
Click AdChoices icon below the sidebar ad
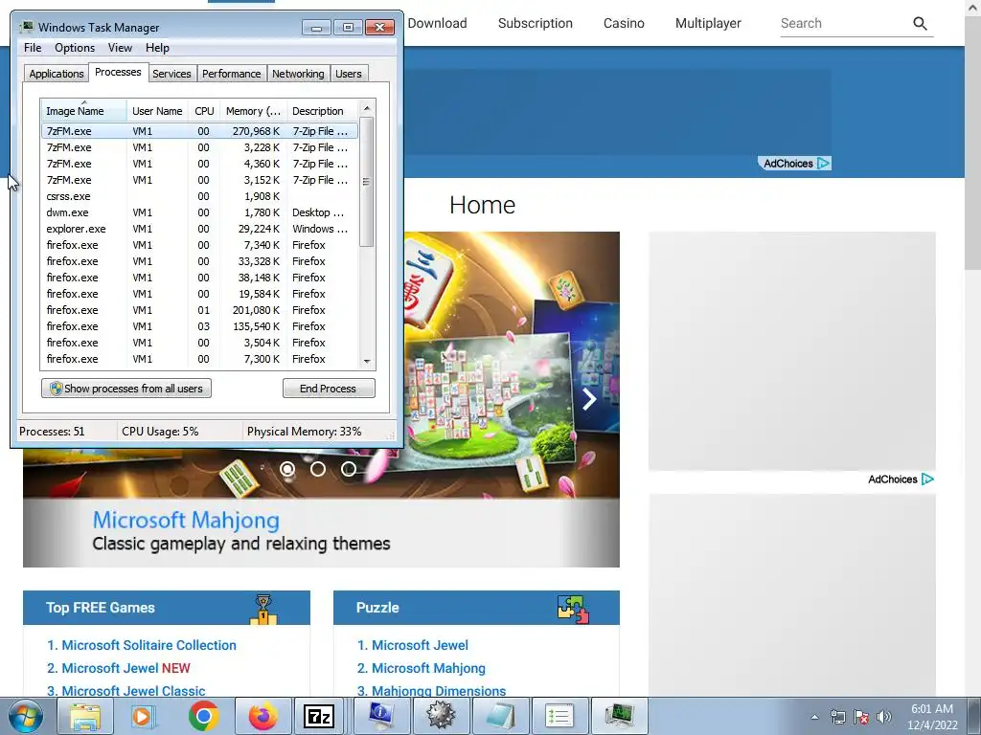click(927, 479)
